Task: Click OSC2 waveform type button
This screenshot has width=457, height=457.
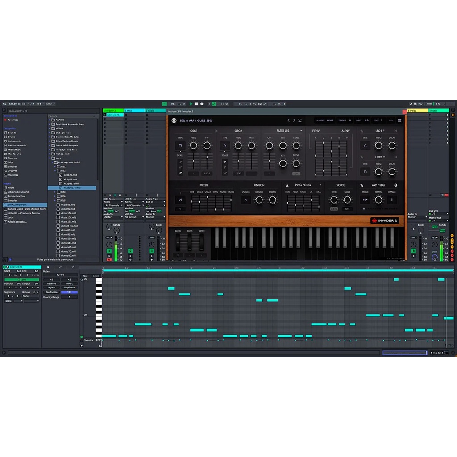Action: [x=225, y=145]
